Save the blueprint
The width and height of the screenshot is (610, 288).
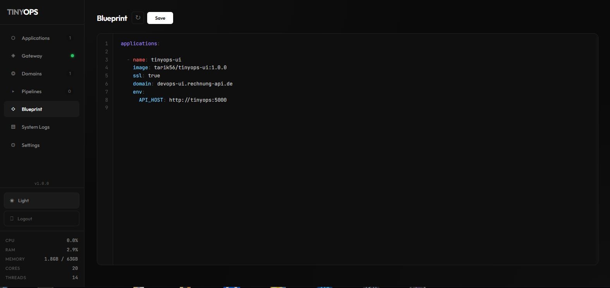pos(160,18)
